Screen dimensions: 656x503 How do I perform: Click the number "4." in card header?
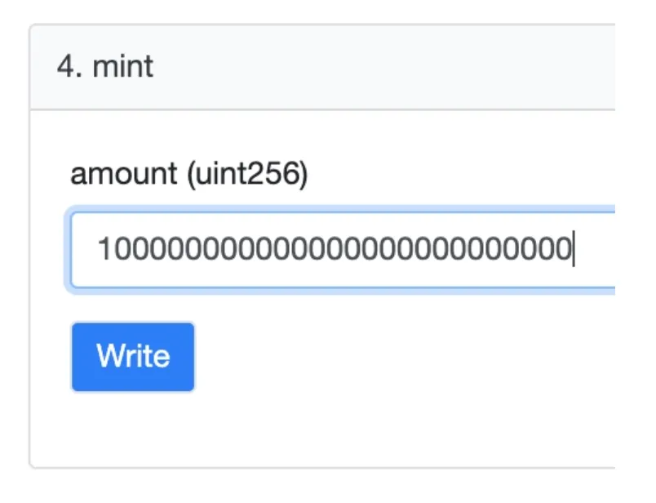click(x=69, y=67)
